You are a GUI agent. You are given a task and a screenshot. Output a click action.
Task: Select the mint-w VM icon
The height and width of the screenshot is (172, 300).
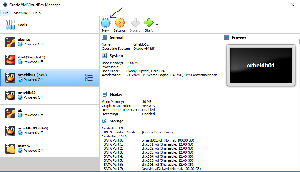click(10, 149)
